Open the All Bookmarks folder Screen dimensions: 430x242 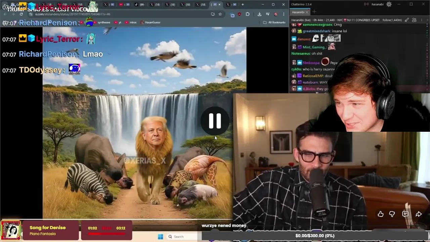pos(274,22)
